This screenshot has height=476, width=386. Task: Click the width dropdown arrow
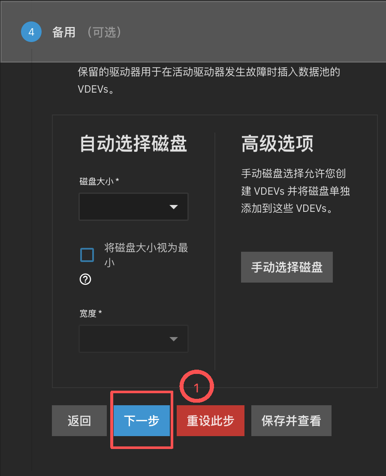coord(173,339)
